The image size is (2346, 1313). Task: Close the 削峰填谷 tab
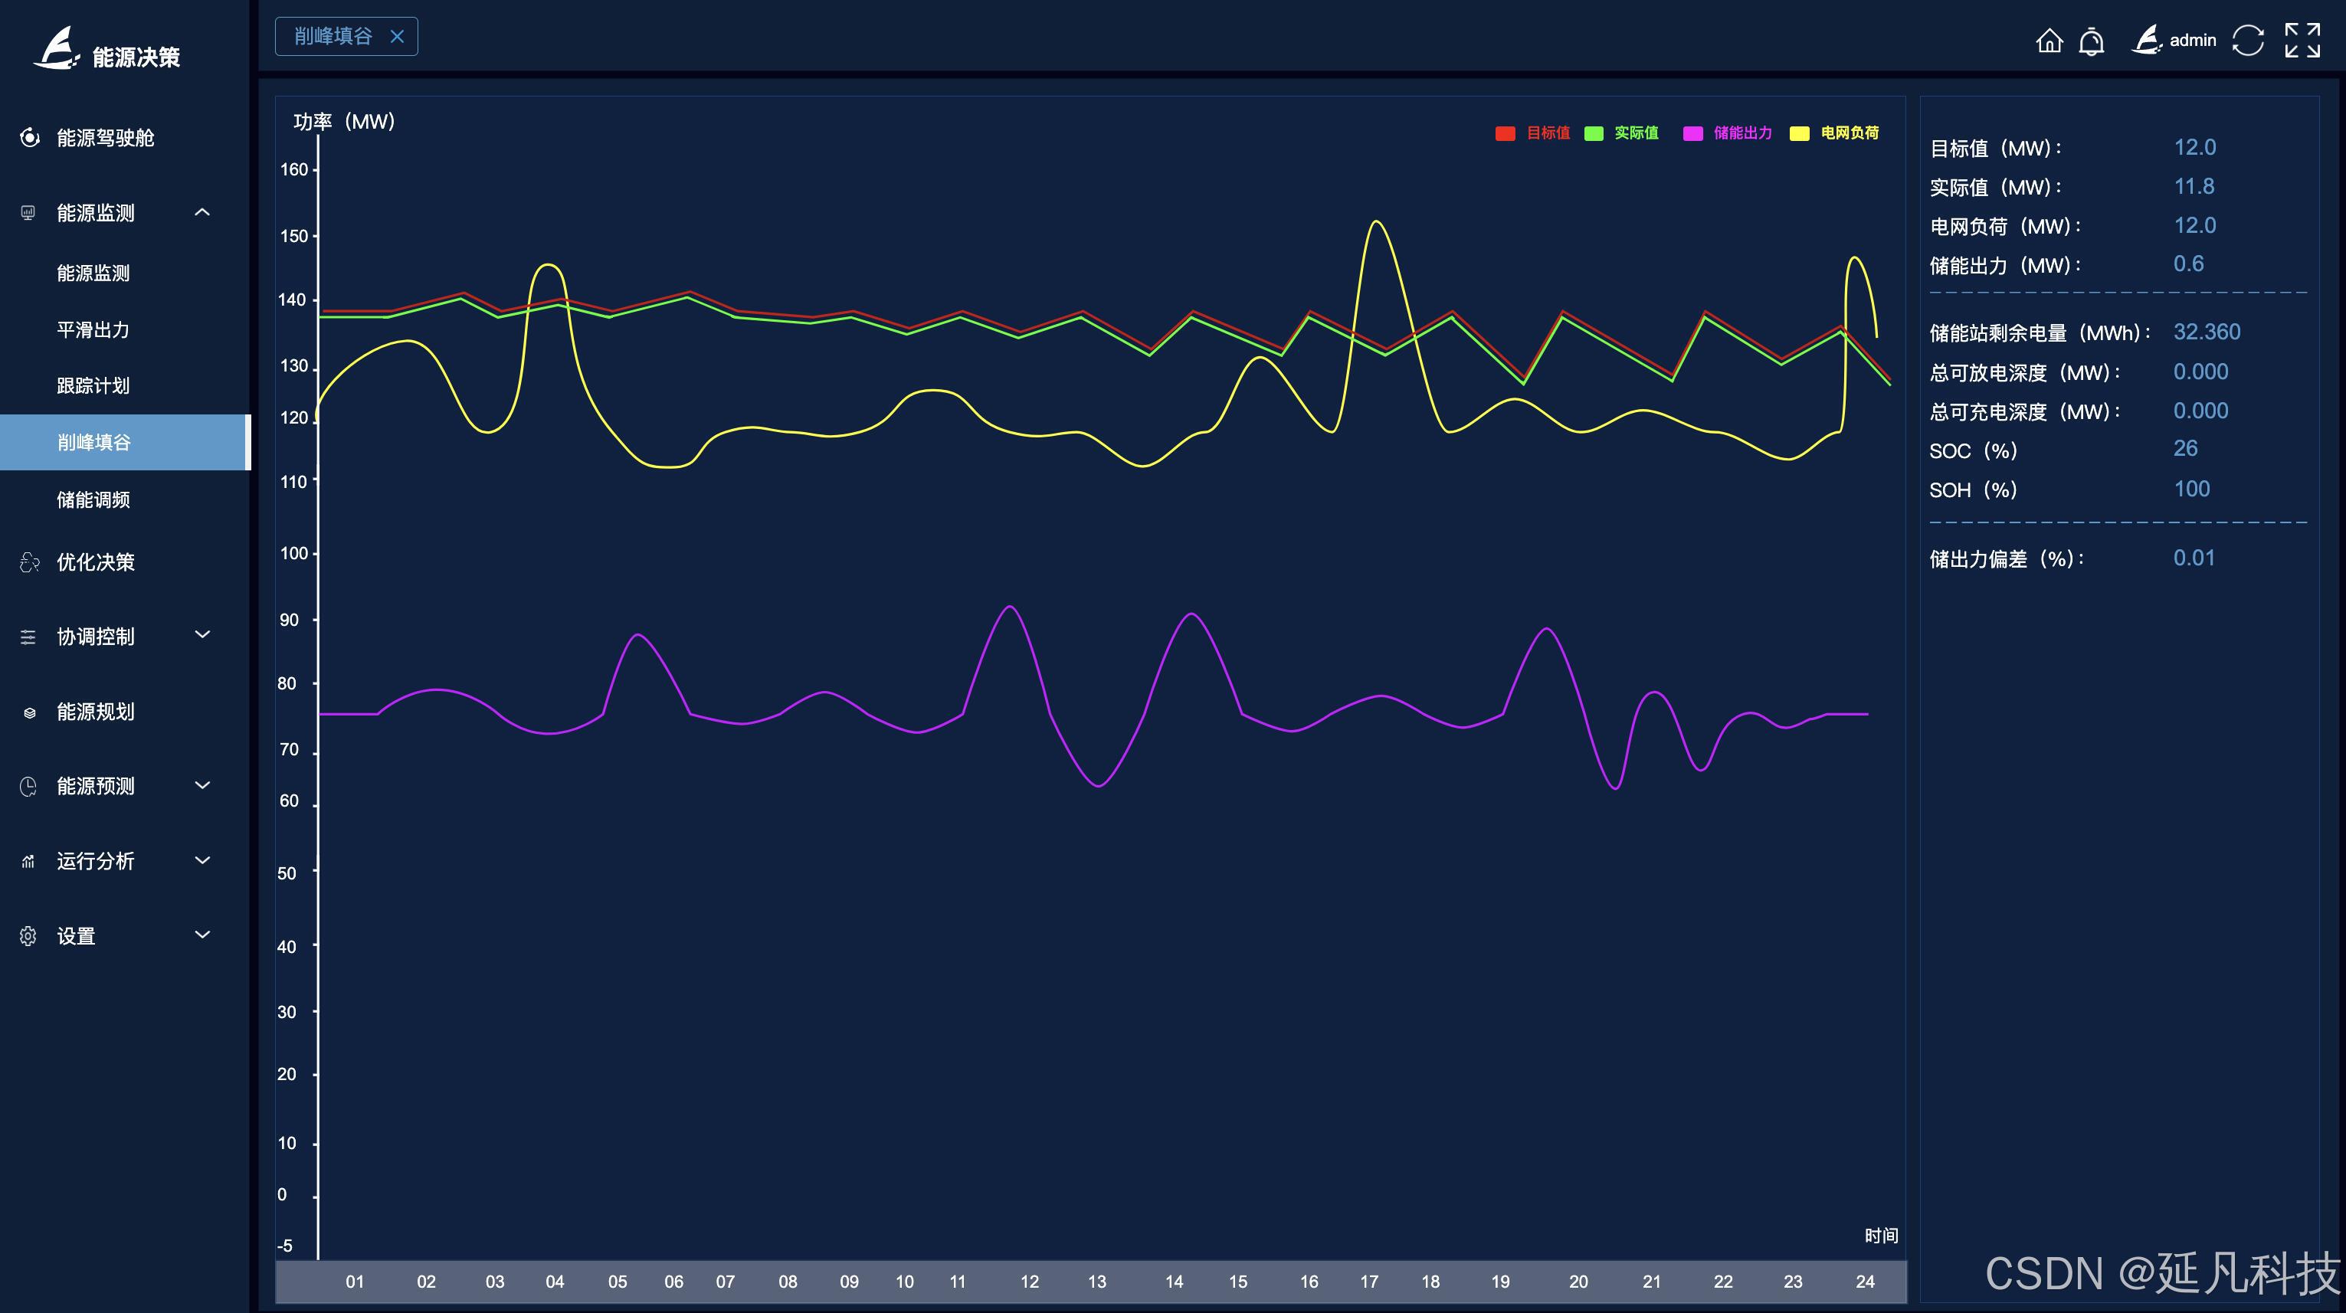pyautogui.click(x=397, y=37)
